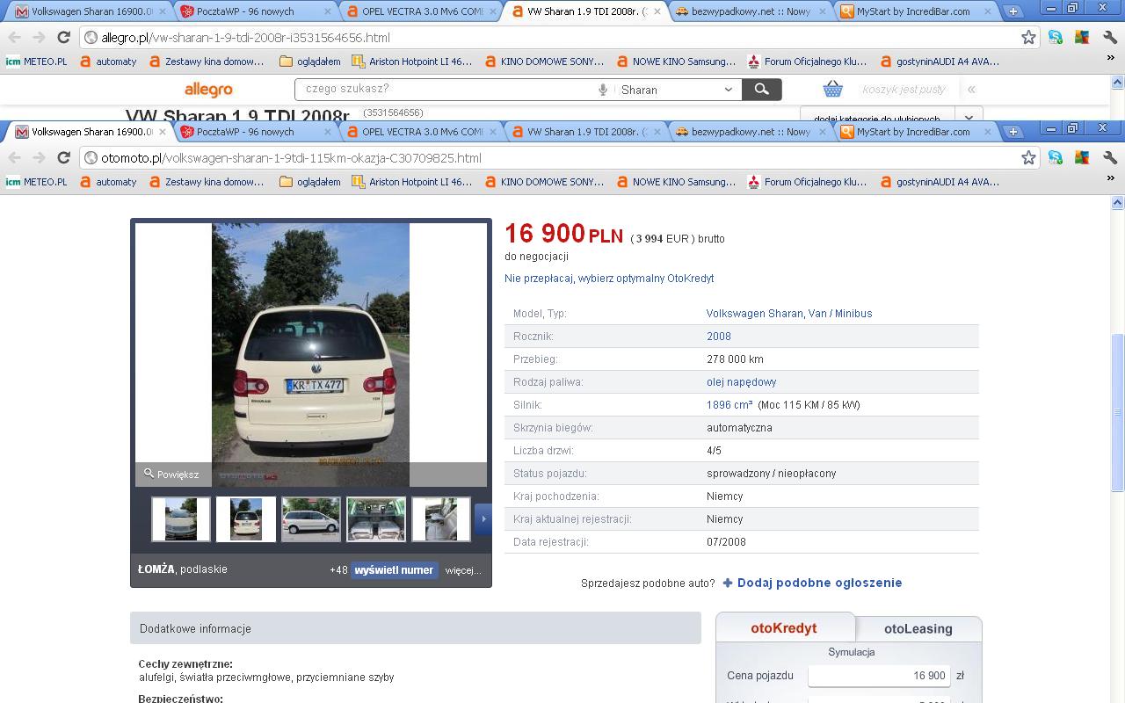Bookmark the otomoto page with the star icon
This screenshot has height=703, width=1125.
(1028, 158)
